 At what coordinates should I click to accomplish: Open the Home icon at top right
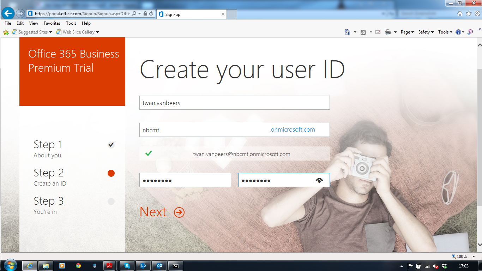[460, 13]
